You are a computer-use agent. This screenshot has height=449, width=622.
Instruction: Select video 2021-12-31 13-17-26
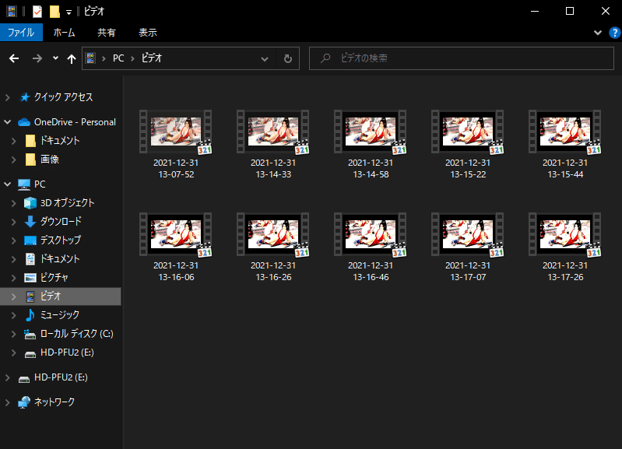tap(565, 247)
